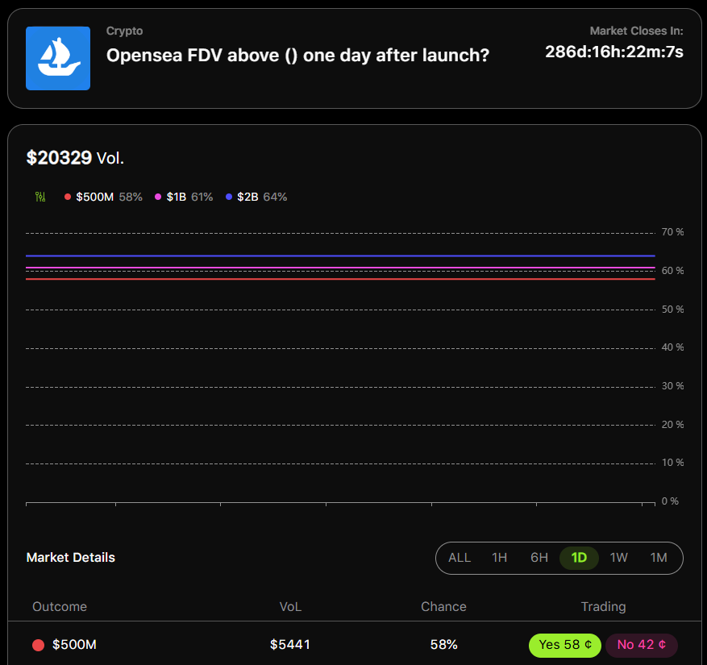
Task: Select the 1M time range tab
Action: click(x=659, y=558)
